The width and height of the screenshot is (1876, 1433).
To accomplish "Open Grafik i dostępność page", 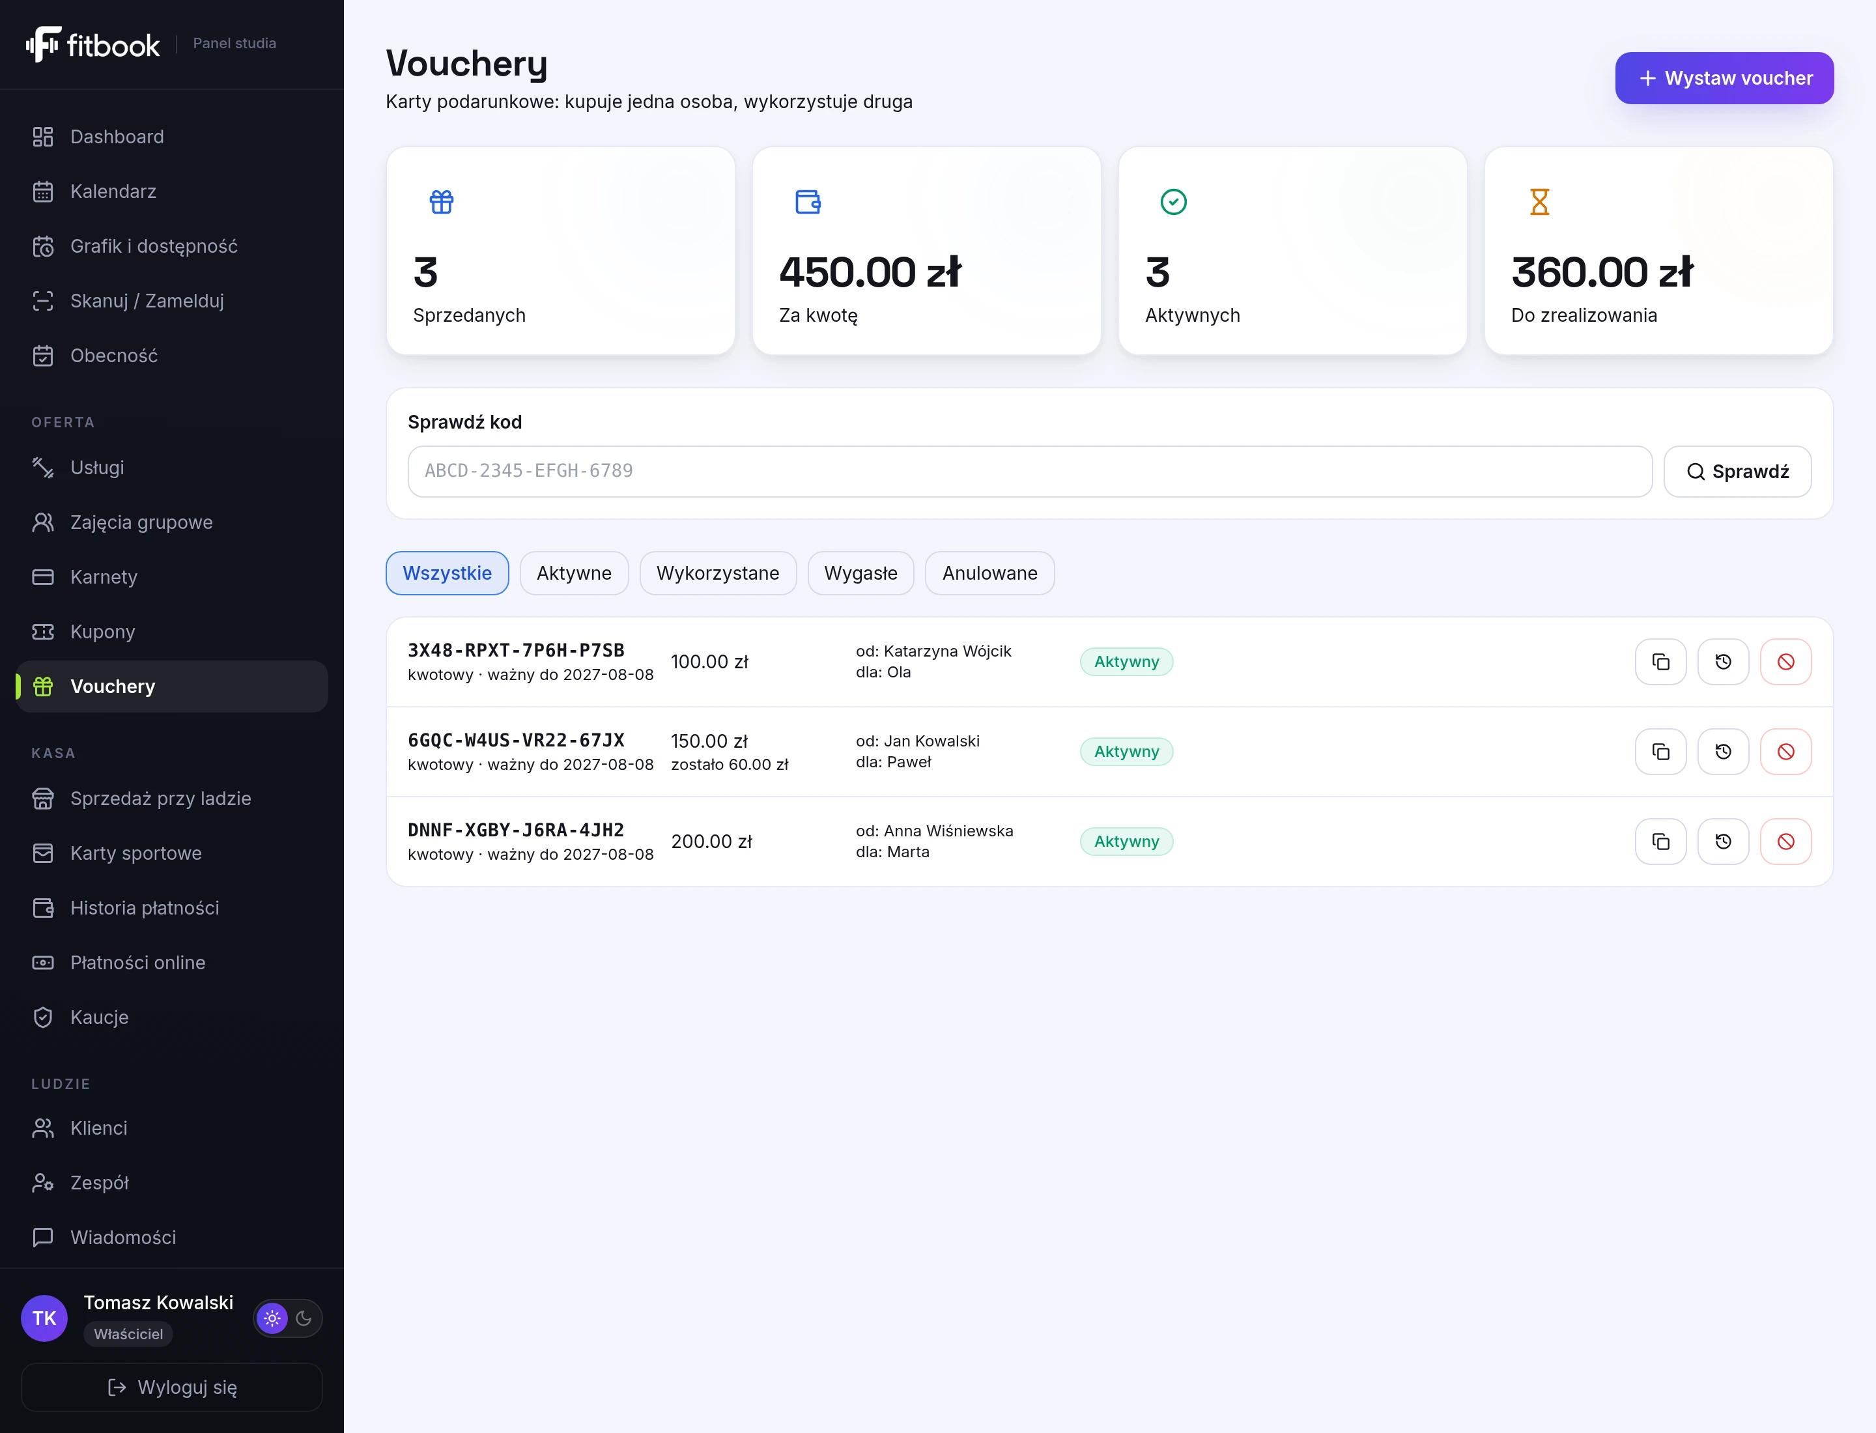I will coord(171,246).
